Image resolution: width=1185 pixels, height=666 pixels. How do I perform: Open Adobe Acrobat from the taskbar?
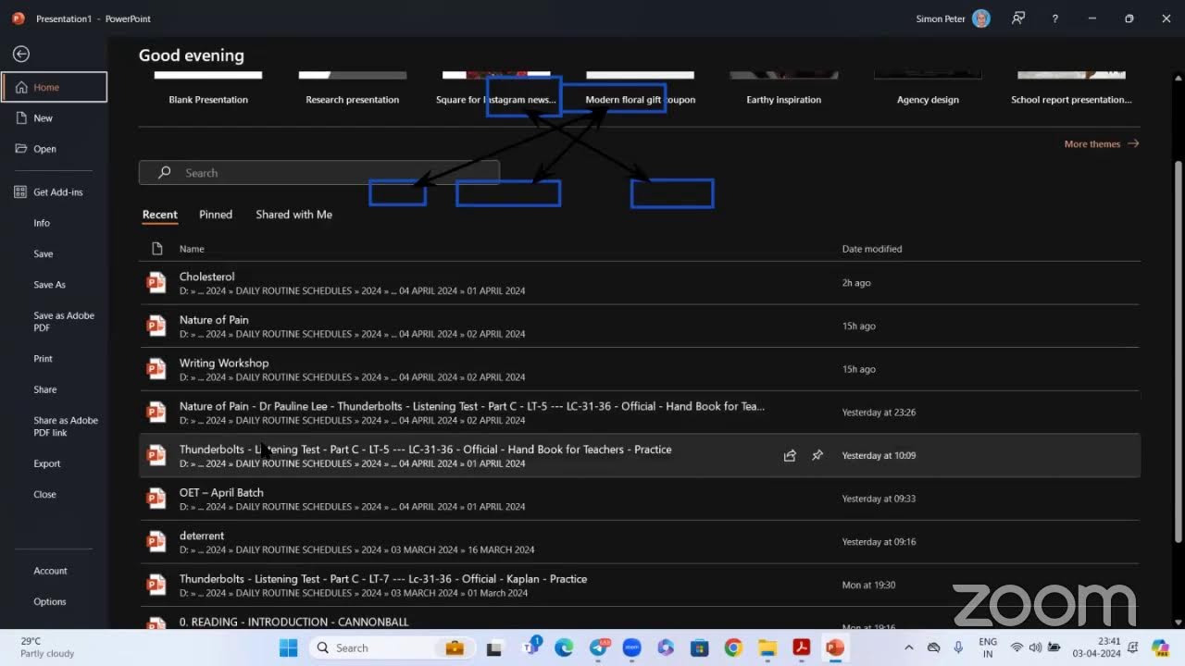pos(801,647)
